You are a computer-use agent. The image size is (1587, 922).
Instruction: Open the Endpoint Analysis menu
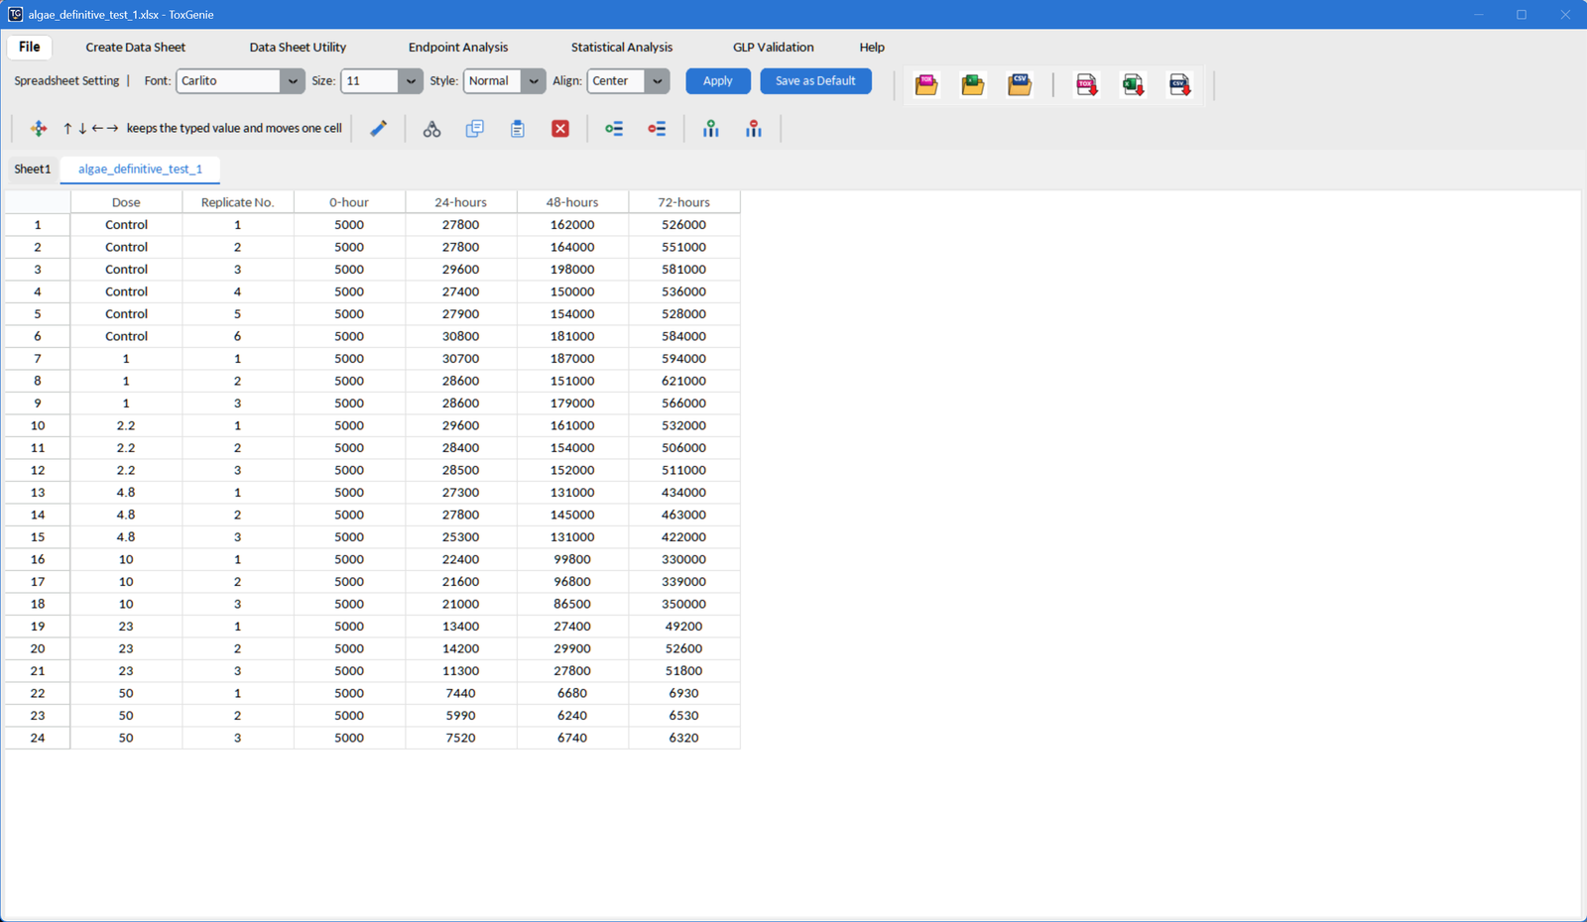tap(458, 47)
